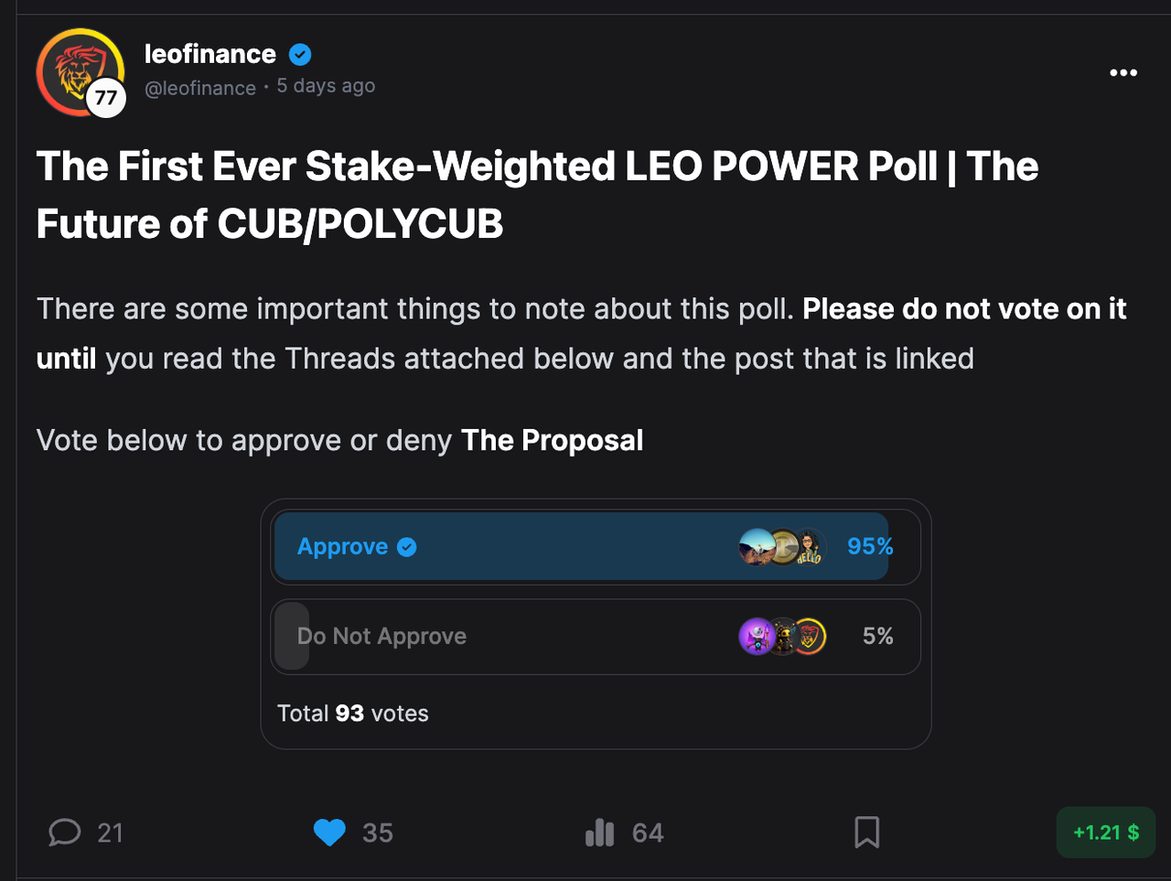This screenshot has height=881, width=1171.
Task: Click the lion avatar among Do Not Approve voters
Action: [809, 637]
